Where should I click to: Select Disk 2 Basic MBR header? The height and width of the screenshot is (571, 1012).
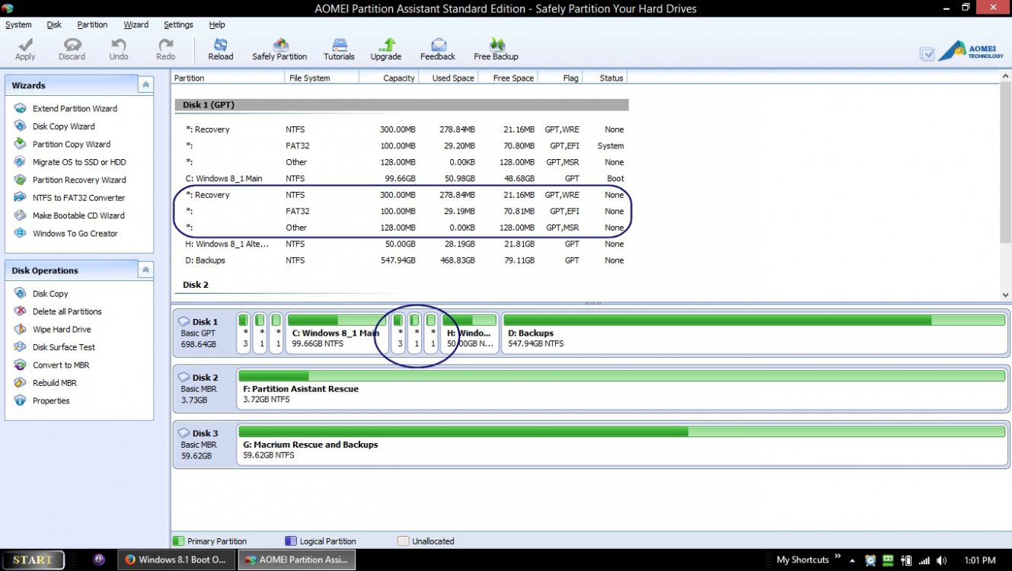coord(203,389)
